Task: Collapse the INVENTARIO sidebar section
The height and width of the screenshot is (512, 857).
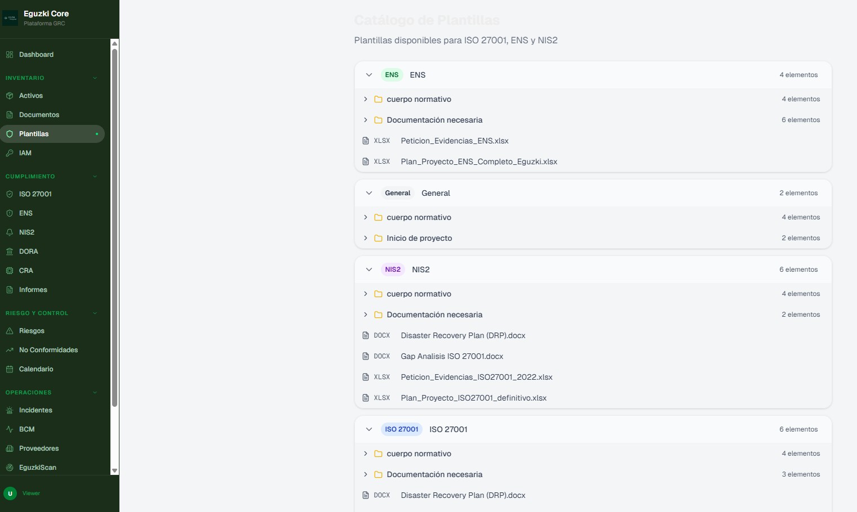Action: tap(95, 78)
